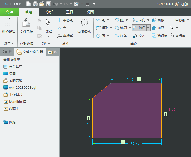Choose the Text (文本) sketch tool
The width and height of the screenshot is (191, 157).
click(x=139, y=36)
